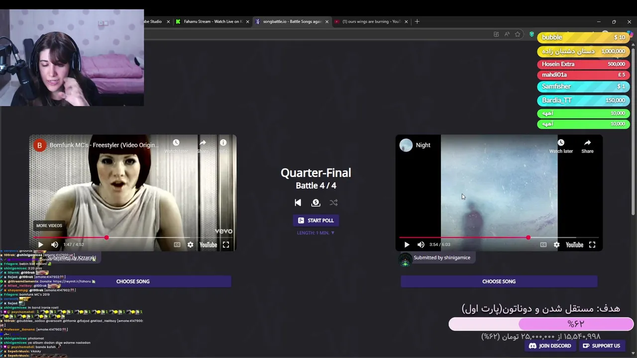The image size is (637, 358).
Task: Start the poll
Action: point(316,220)
